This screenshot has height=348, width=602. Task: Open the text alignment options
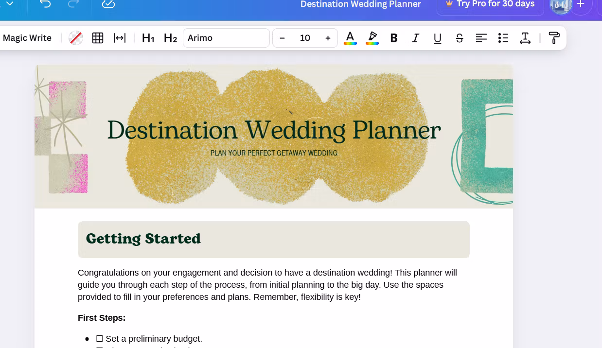[481, 38]
